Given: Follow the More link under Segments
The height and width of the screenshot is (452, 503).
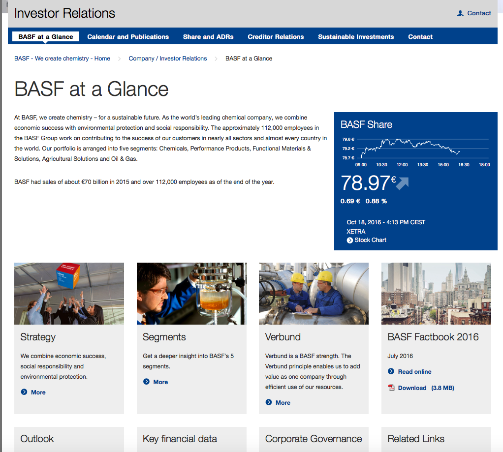Looking at the screenshot, I should (x=161, y=382).
